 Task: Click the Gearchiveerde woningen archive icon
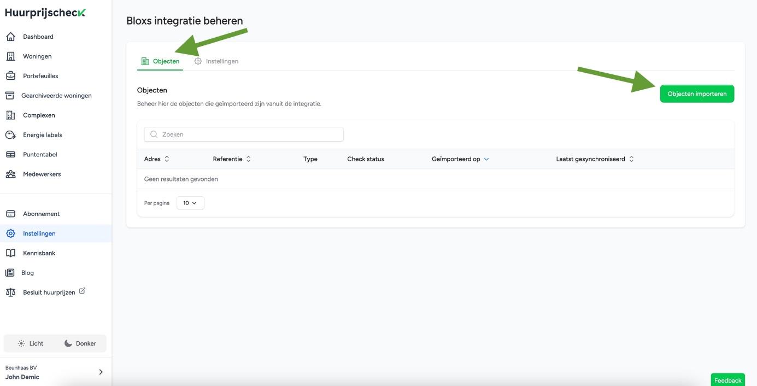10,96
